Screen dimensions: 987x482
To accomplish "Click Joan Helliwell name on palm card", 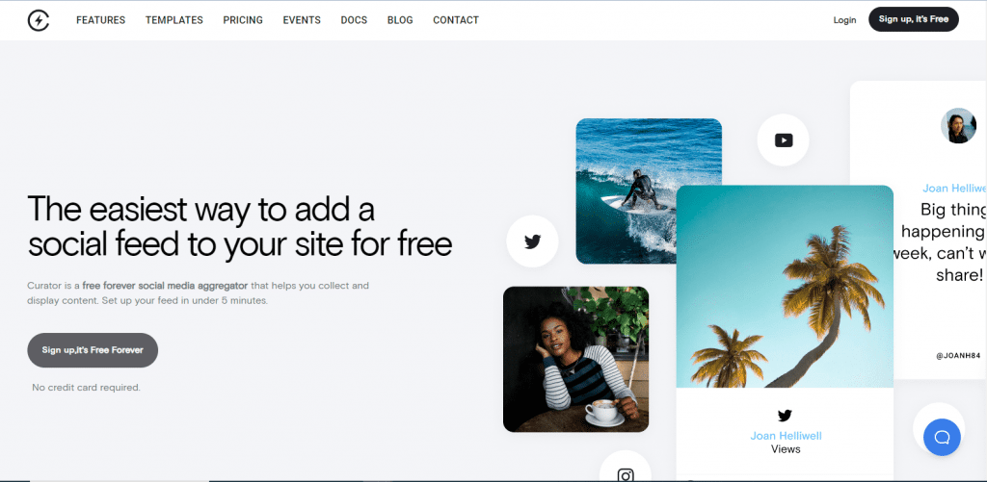I will pyautogui.click(x=786, y=436).
